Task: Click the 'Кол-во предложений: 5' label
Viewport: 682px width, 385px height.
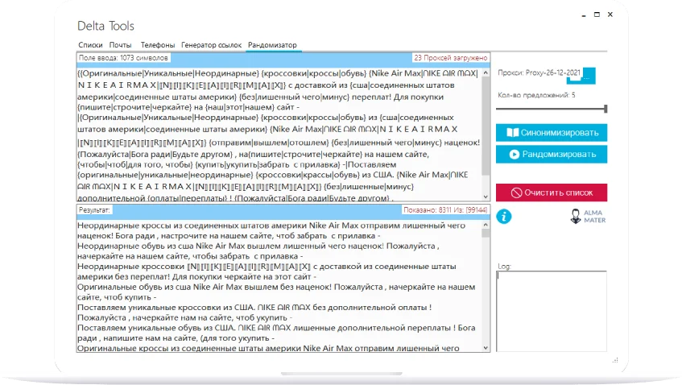Action: [536, 95]
